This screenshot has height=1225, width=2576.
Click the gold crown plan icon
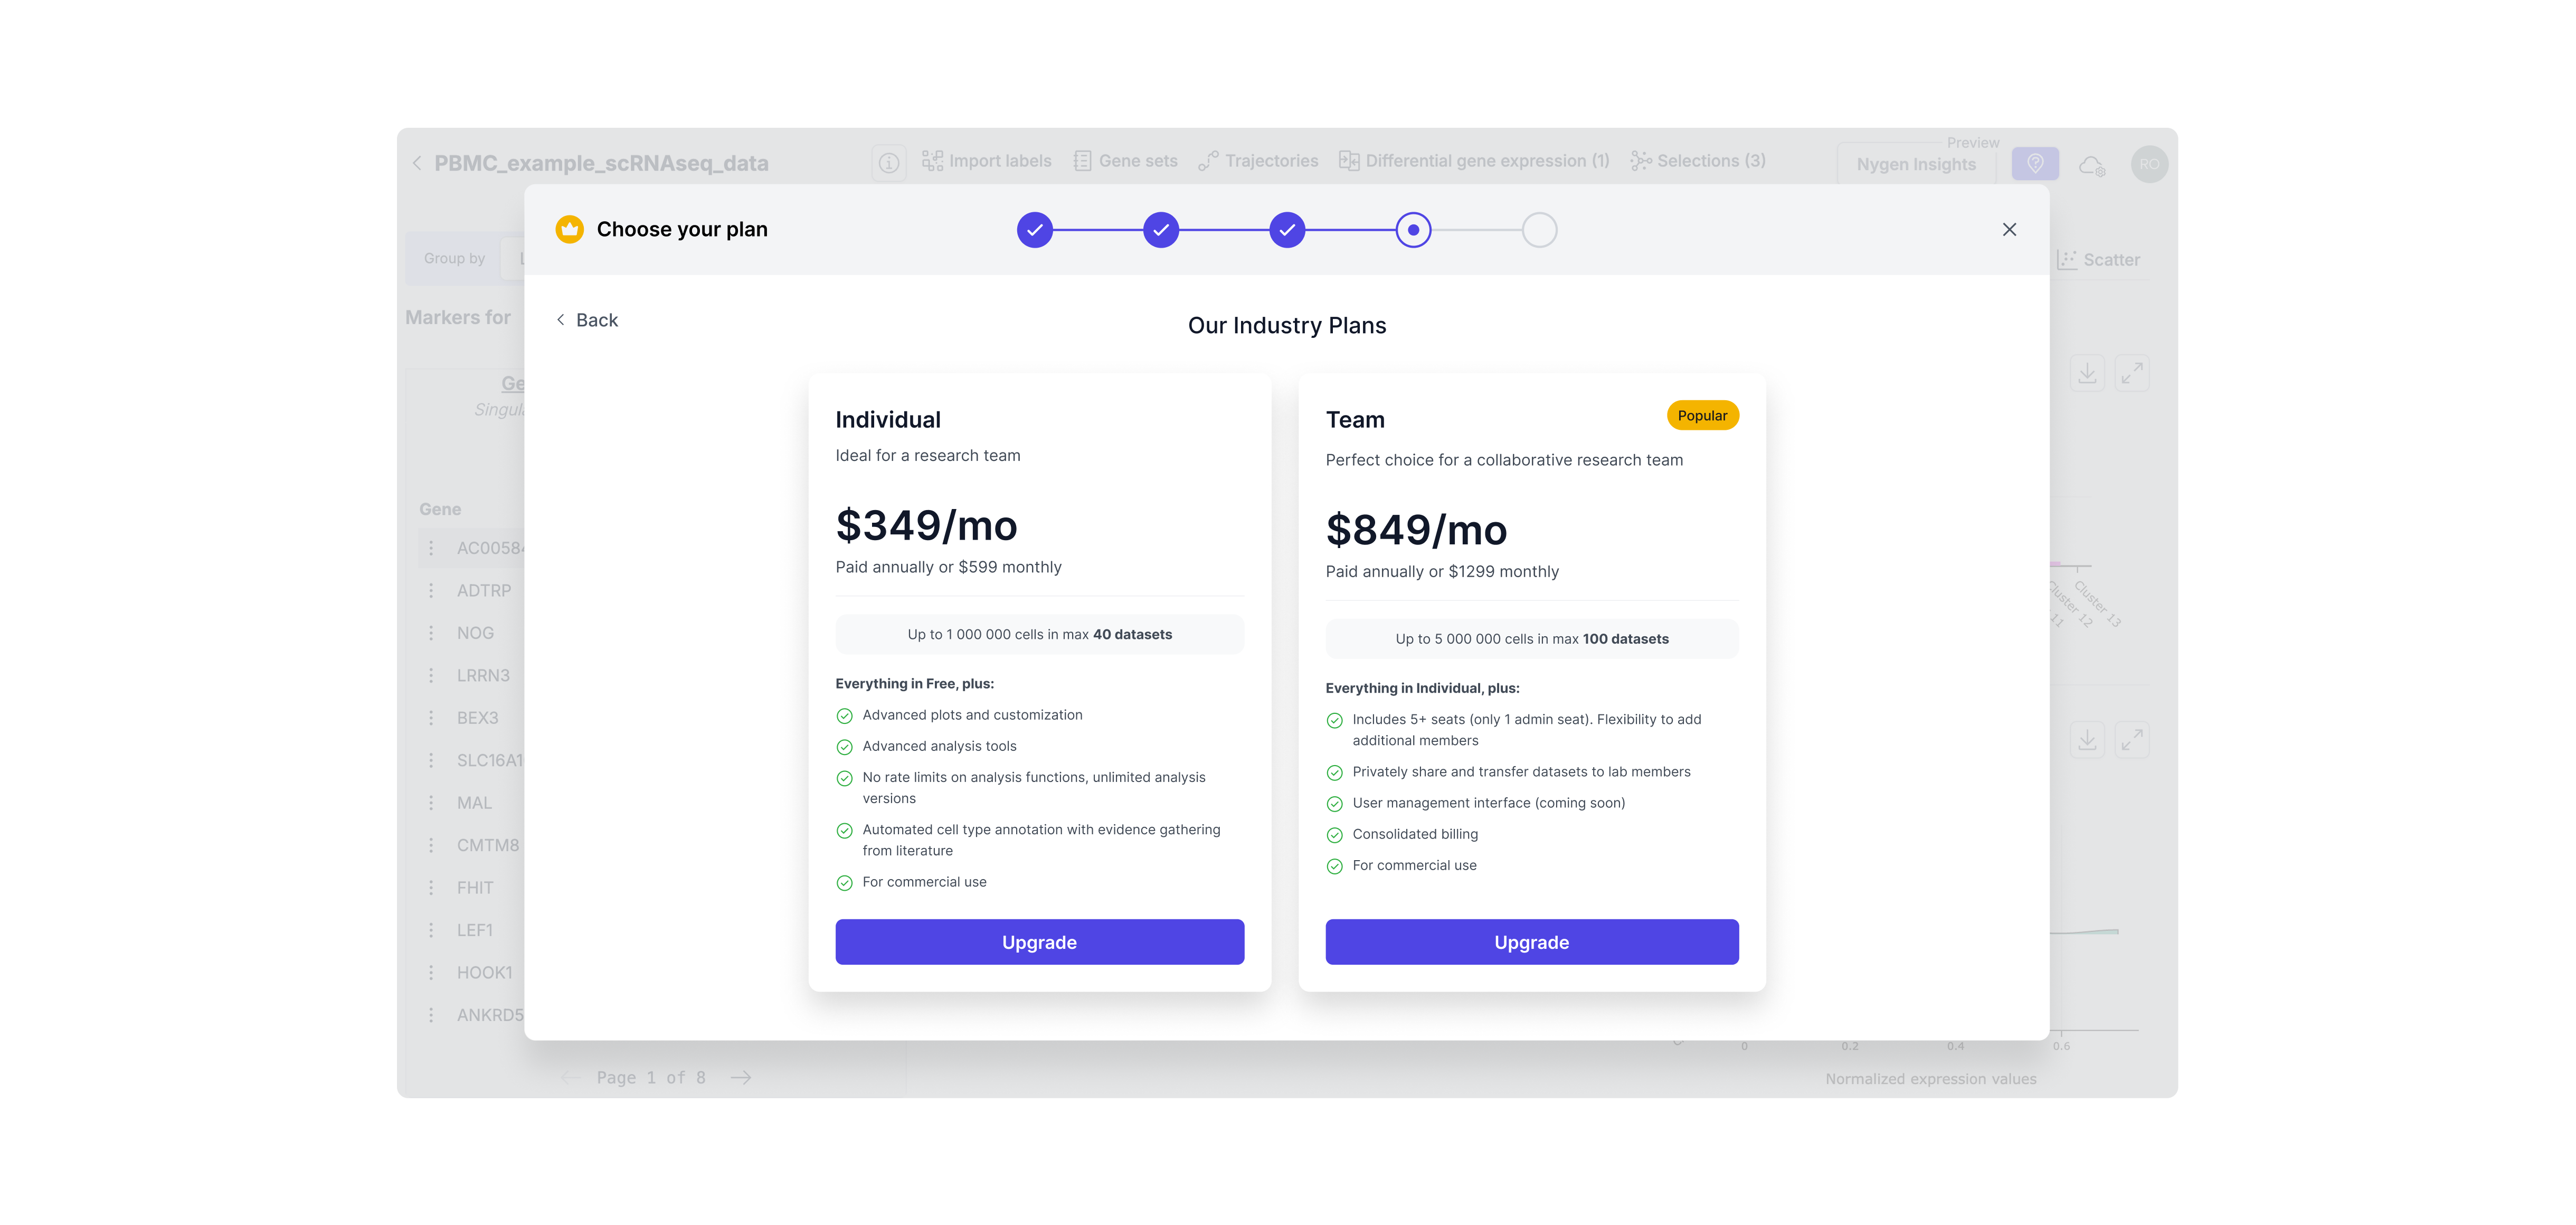click(570, 230)
